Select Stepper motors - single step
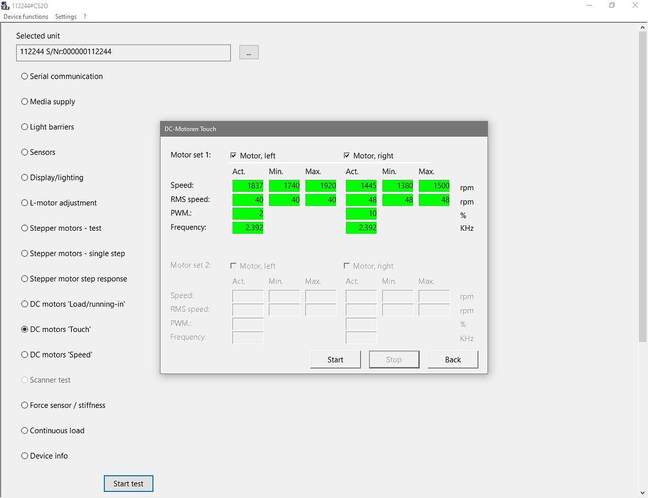The height and width of the screenshot is (498, 648). tap(24, 253)
